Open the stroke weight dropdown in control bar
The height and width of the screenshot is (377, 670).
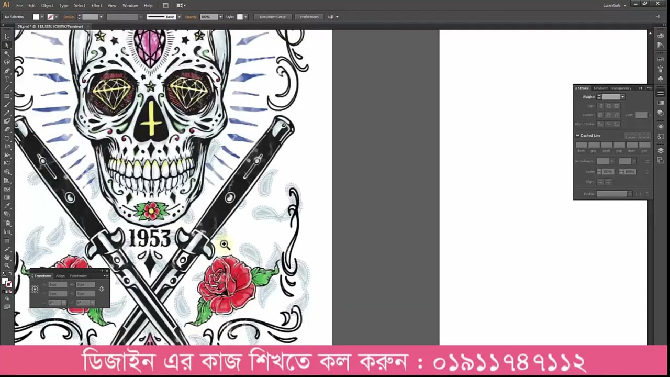click(101, 17)
